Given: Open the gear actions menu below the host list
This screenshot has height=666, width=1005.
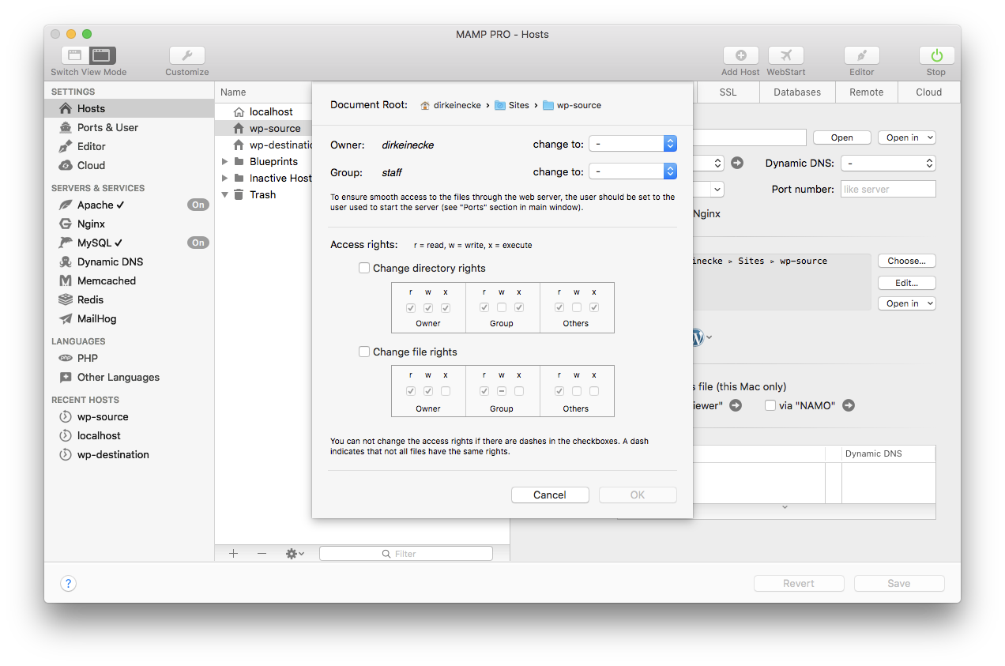Looking at the screenshot, I should pyautogui.click(x=295, y=554).
